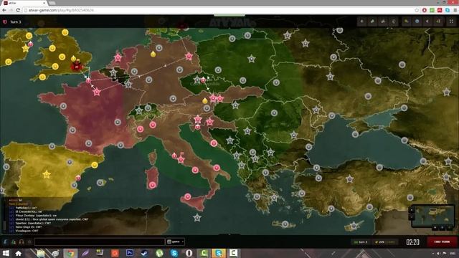This screenshot has height=258, width=459.
Task: Click the END TURN button
Action: click(442, 242)
